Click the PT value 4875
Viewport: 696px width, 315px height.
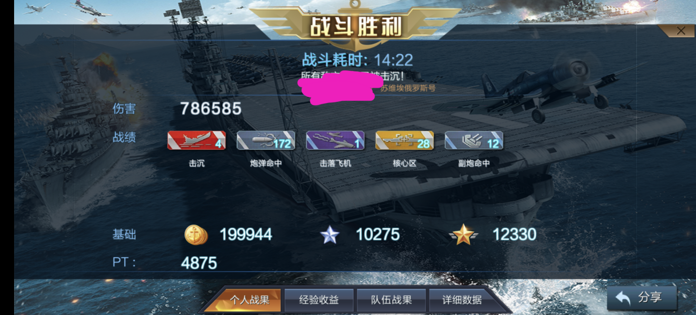pos(199,263)
